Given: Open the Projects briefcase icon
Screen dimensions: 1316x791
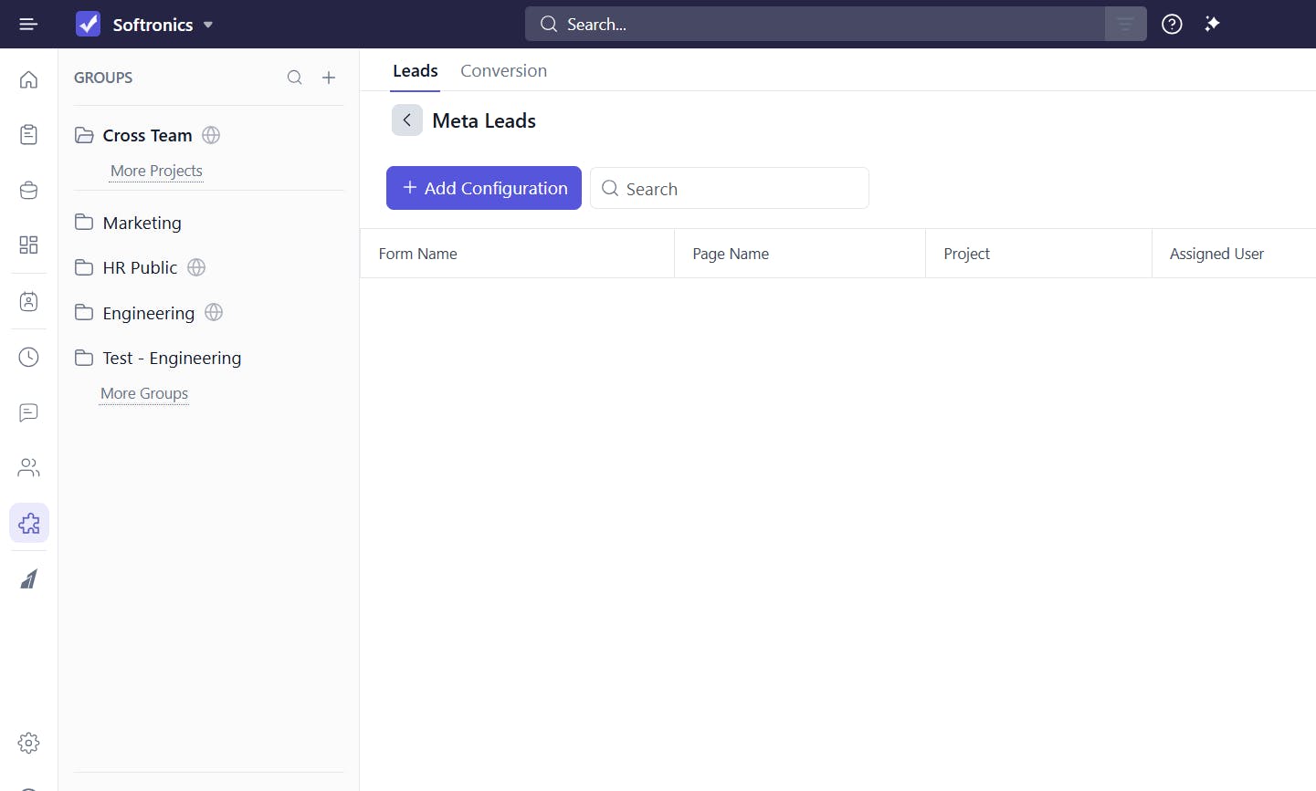Looking at the screenshot, I should pyautogui.click(x=28, y=190).
